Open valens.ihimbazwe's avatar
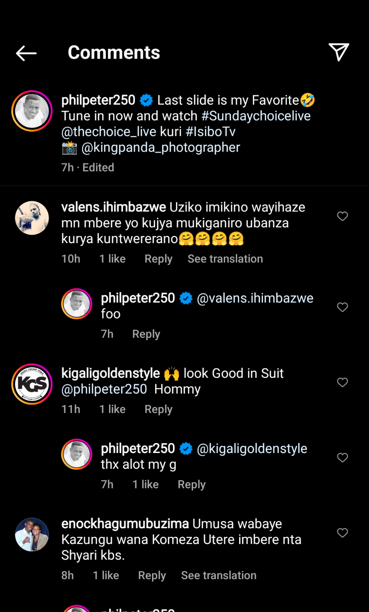Image resolution: width=369 pixels, height=612 pixels. [32, 218]
